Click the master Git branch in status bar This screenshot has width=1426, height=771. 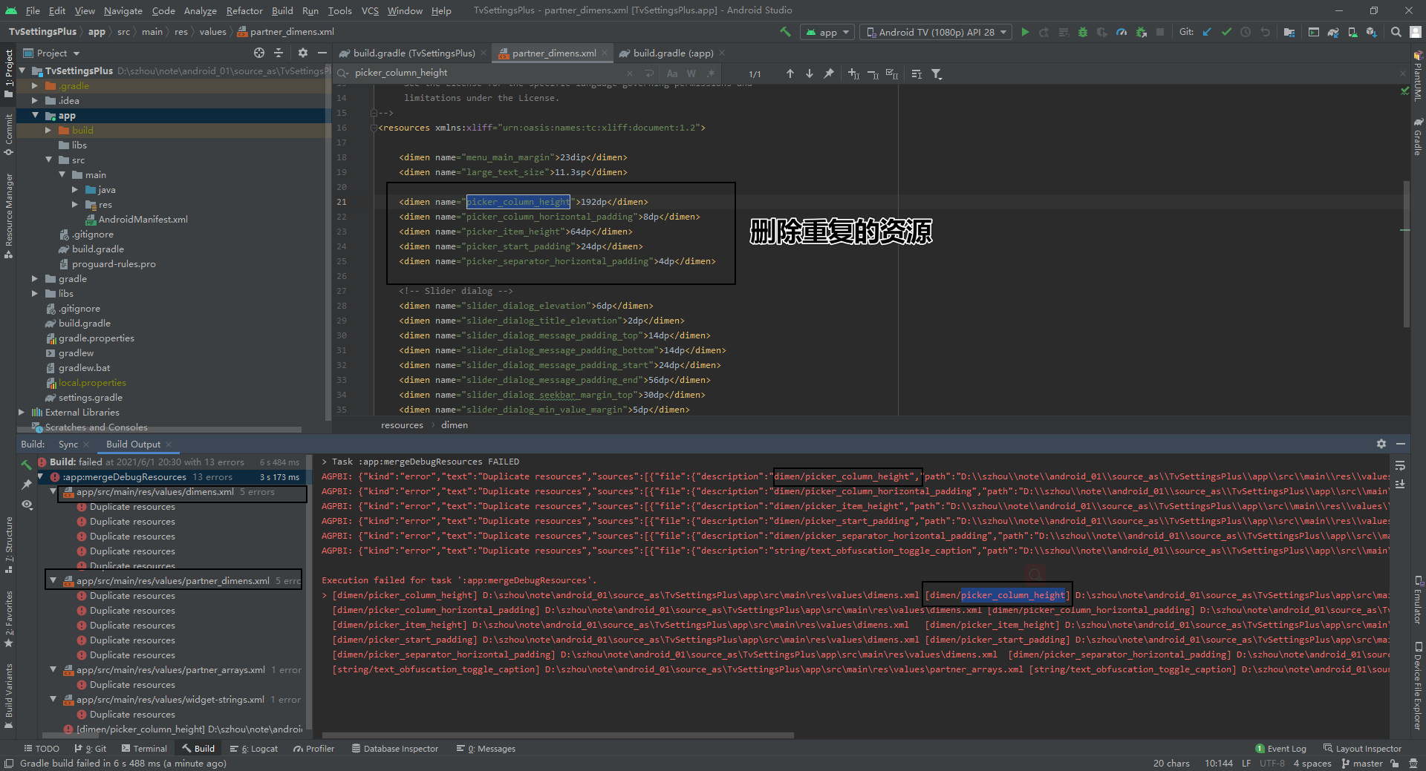coord(1363,763)
